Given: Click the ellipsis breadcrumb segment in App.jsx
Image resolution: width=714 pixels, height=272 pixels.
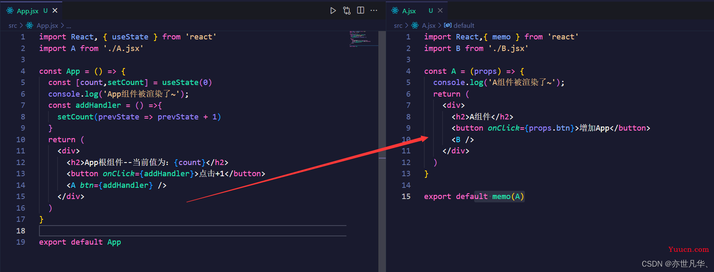Looking at the screenshot, I should coord(69,26).
